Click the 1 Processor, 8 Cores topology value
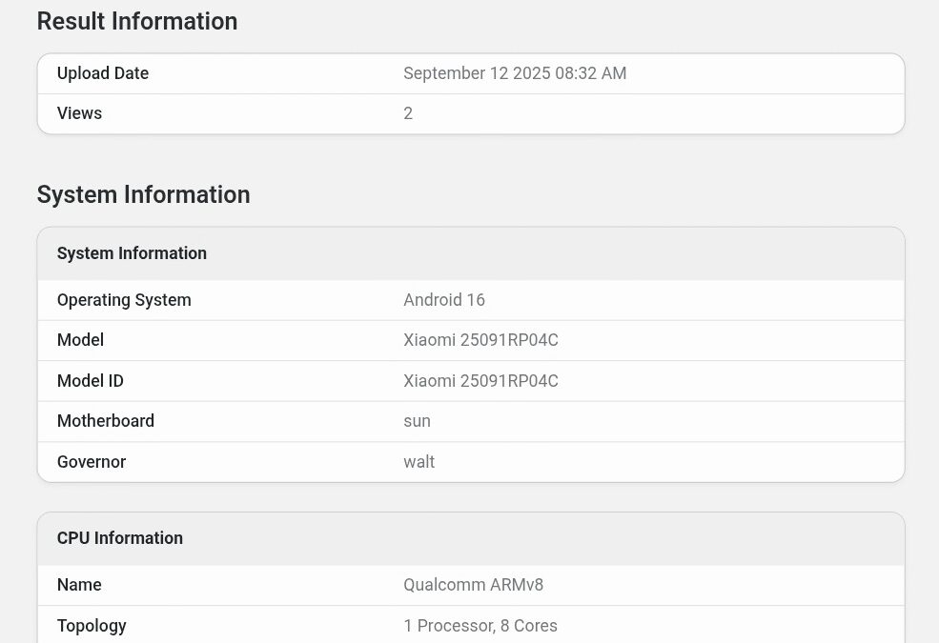The height and width of the screenshot is (643, 939). (480, 626)
